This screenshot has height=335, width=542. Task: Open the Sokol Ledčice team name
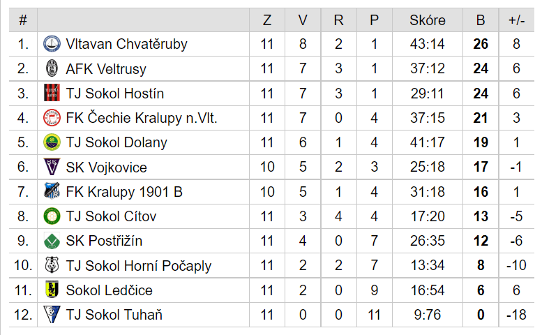coord(110,290)
